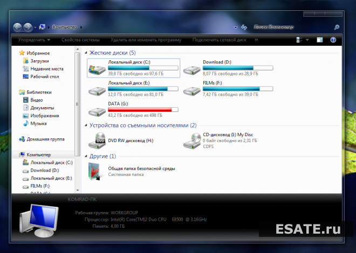Click Свойства системы in the toolbar
356x253 pixels.
[x=80, y=40]
